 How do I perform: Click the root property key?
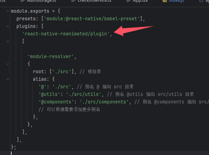click(x=38, y=72)
